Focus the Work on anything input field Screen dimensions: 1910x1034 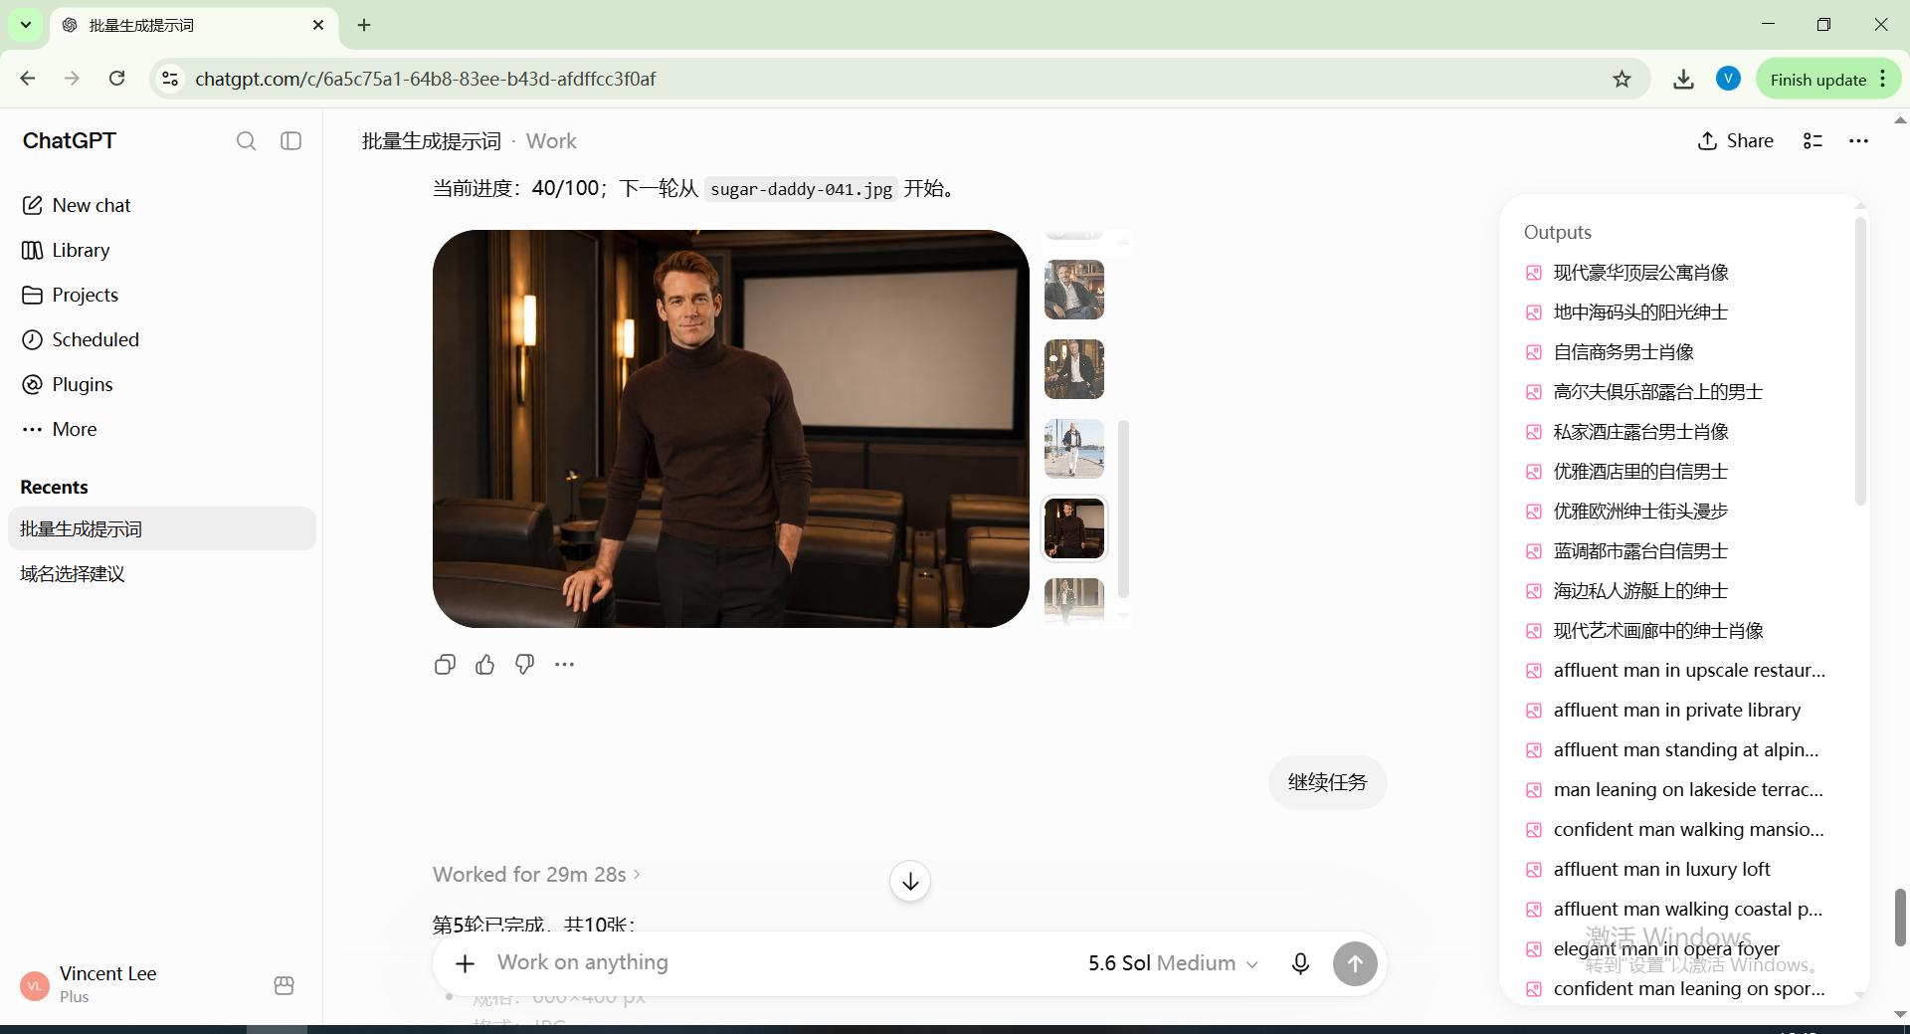(x=776, y=962)
